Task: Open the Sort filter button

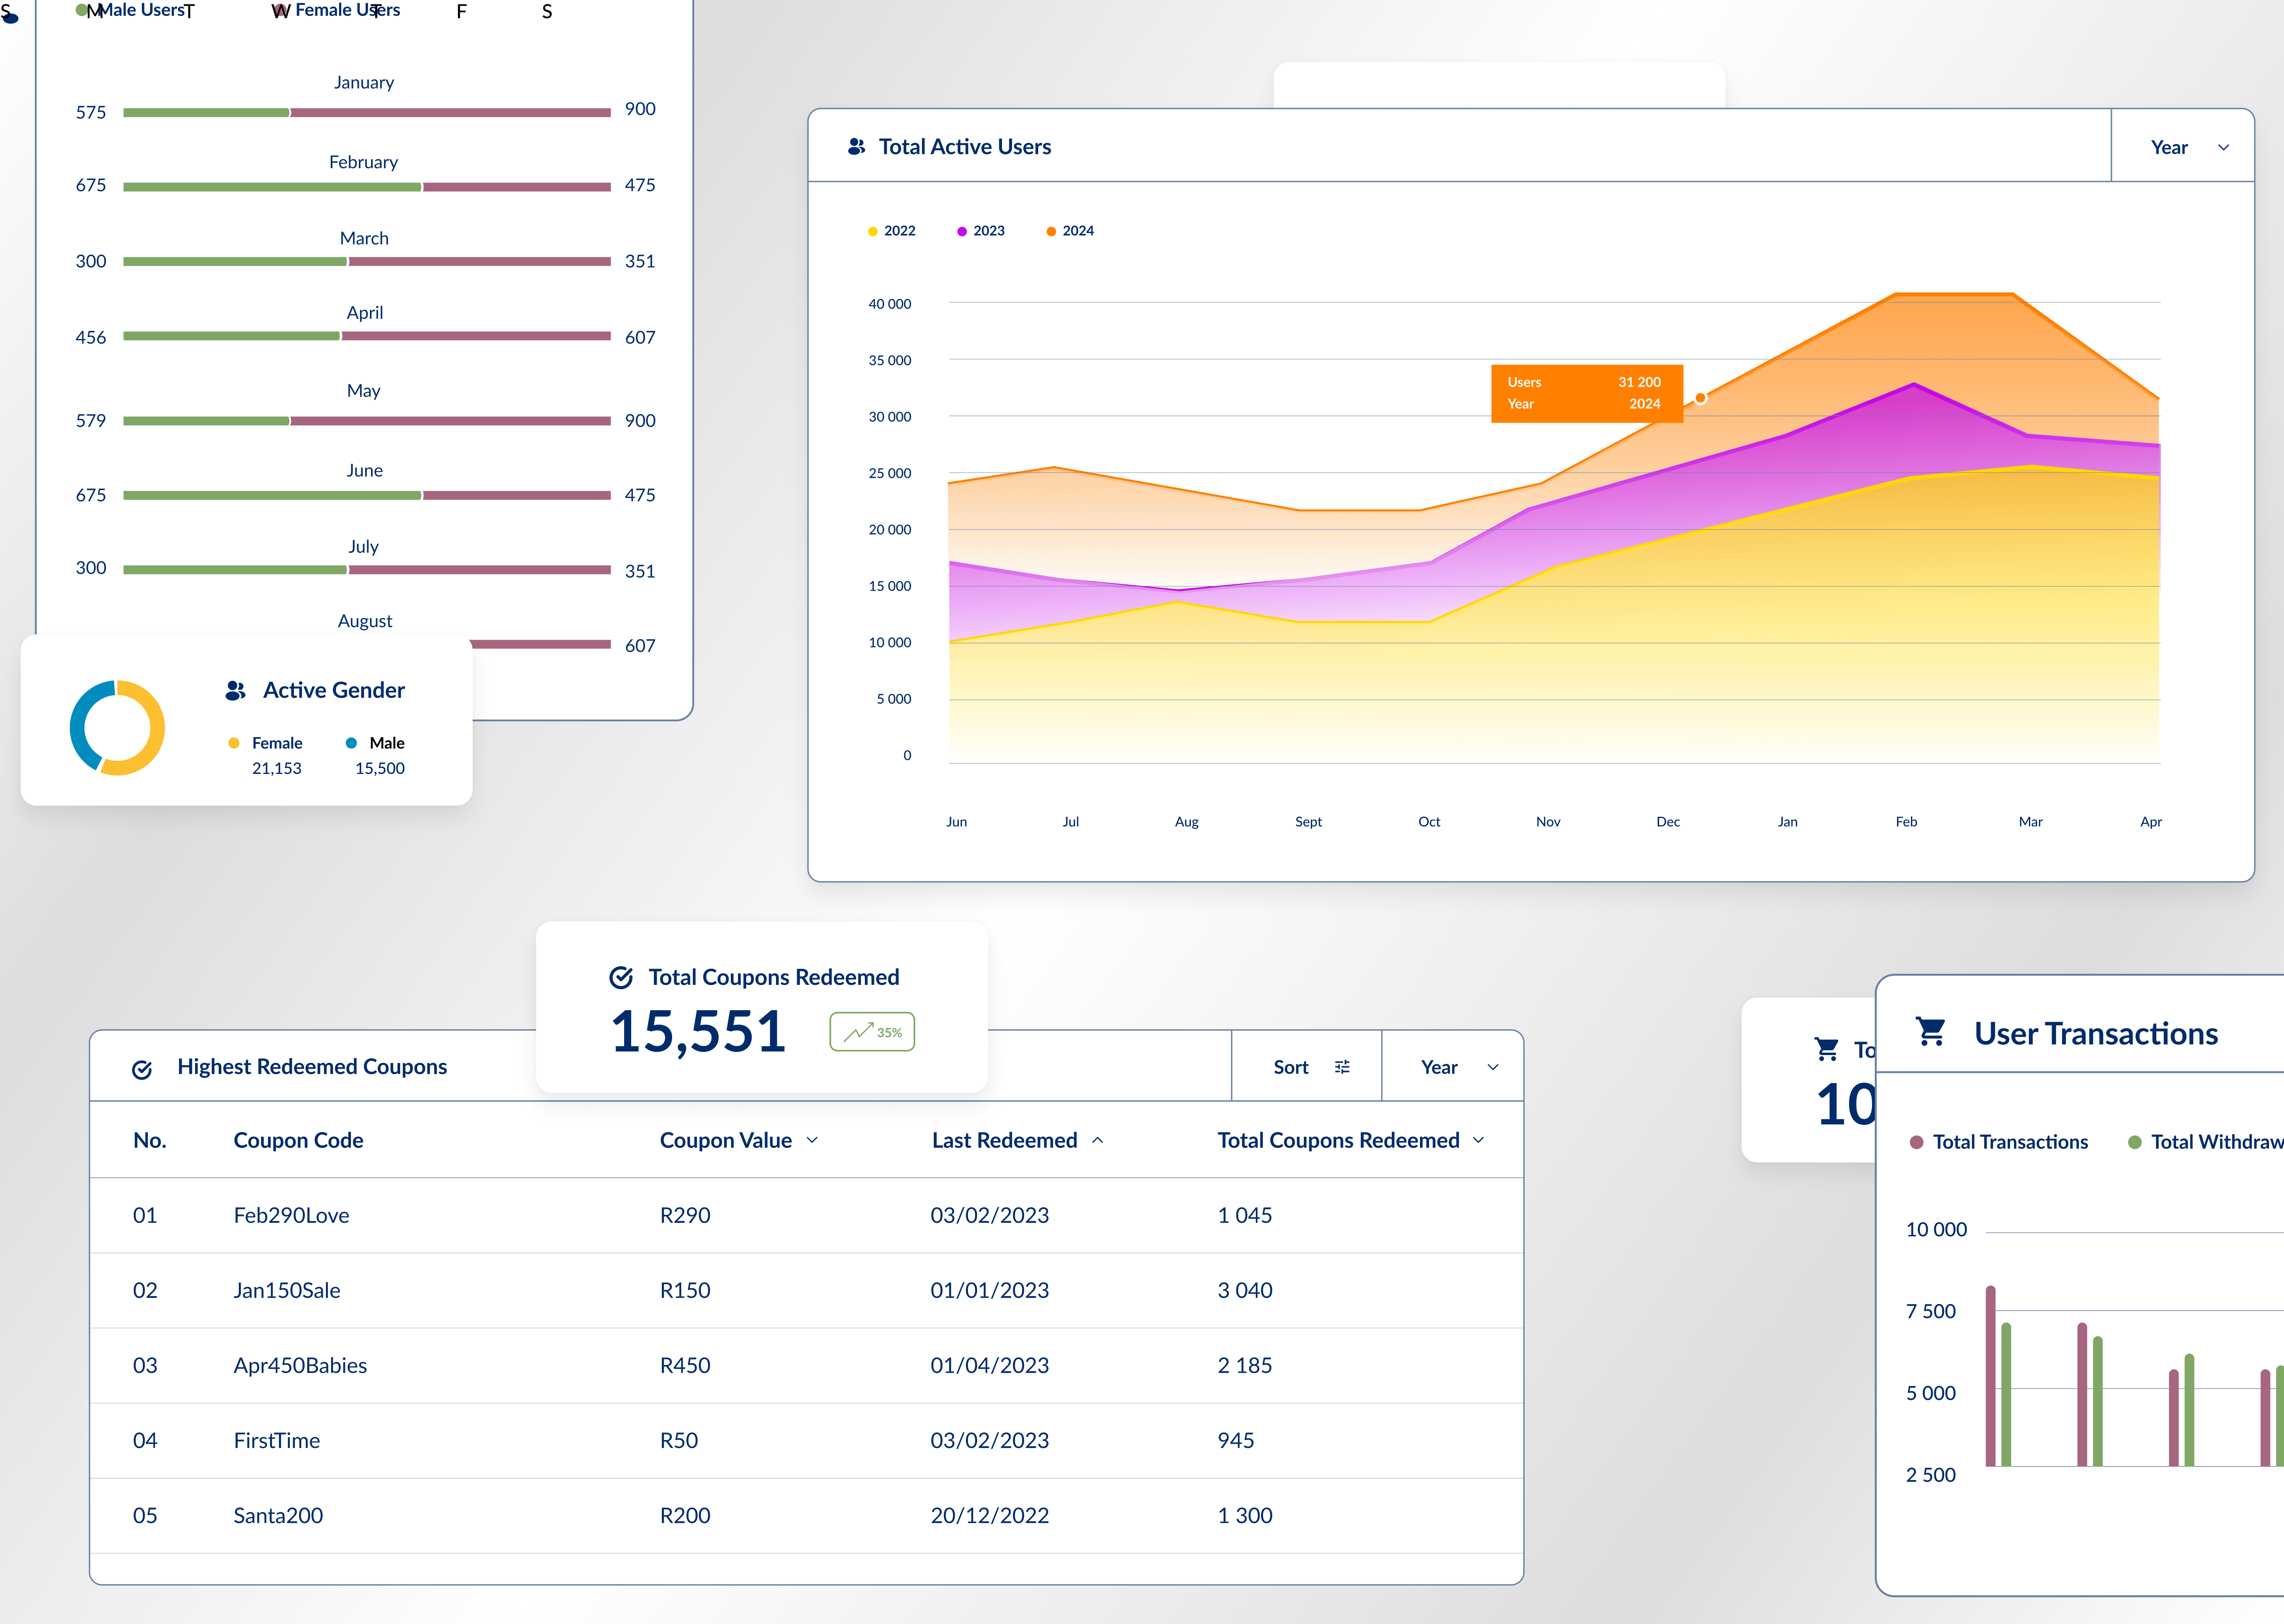Action: pos(1307,1067)
